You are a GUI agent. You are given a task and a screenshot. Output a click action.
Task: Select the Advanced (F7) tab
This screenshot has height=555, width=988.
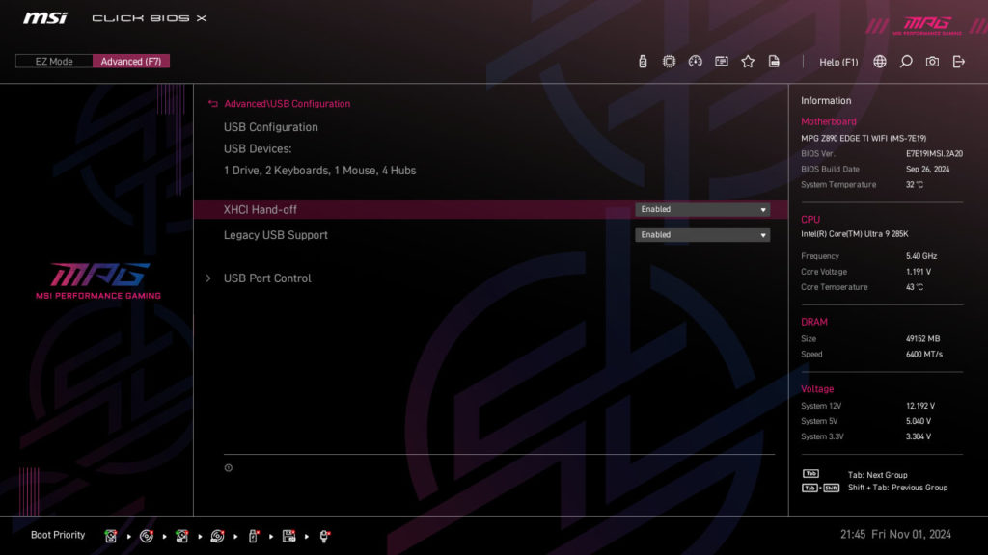click(131, 61)
